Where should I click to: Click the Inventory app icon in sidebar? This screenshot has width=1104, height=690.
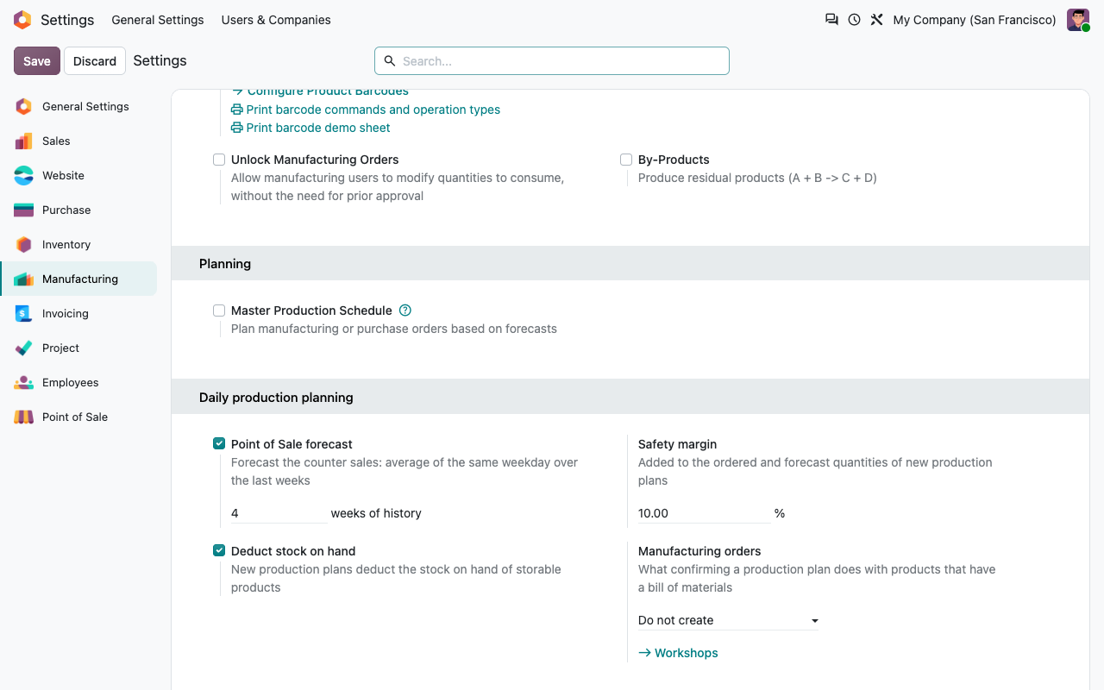click(x=23, y=245)
